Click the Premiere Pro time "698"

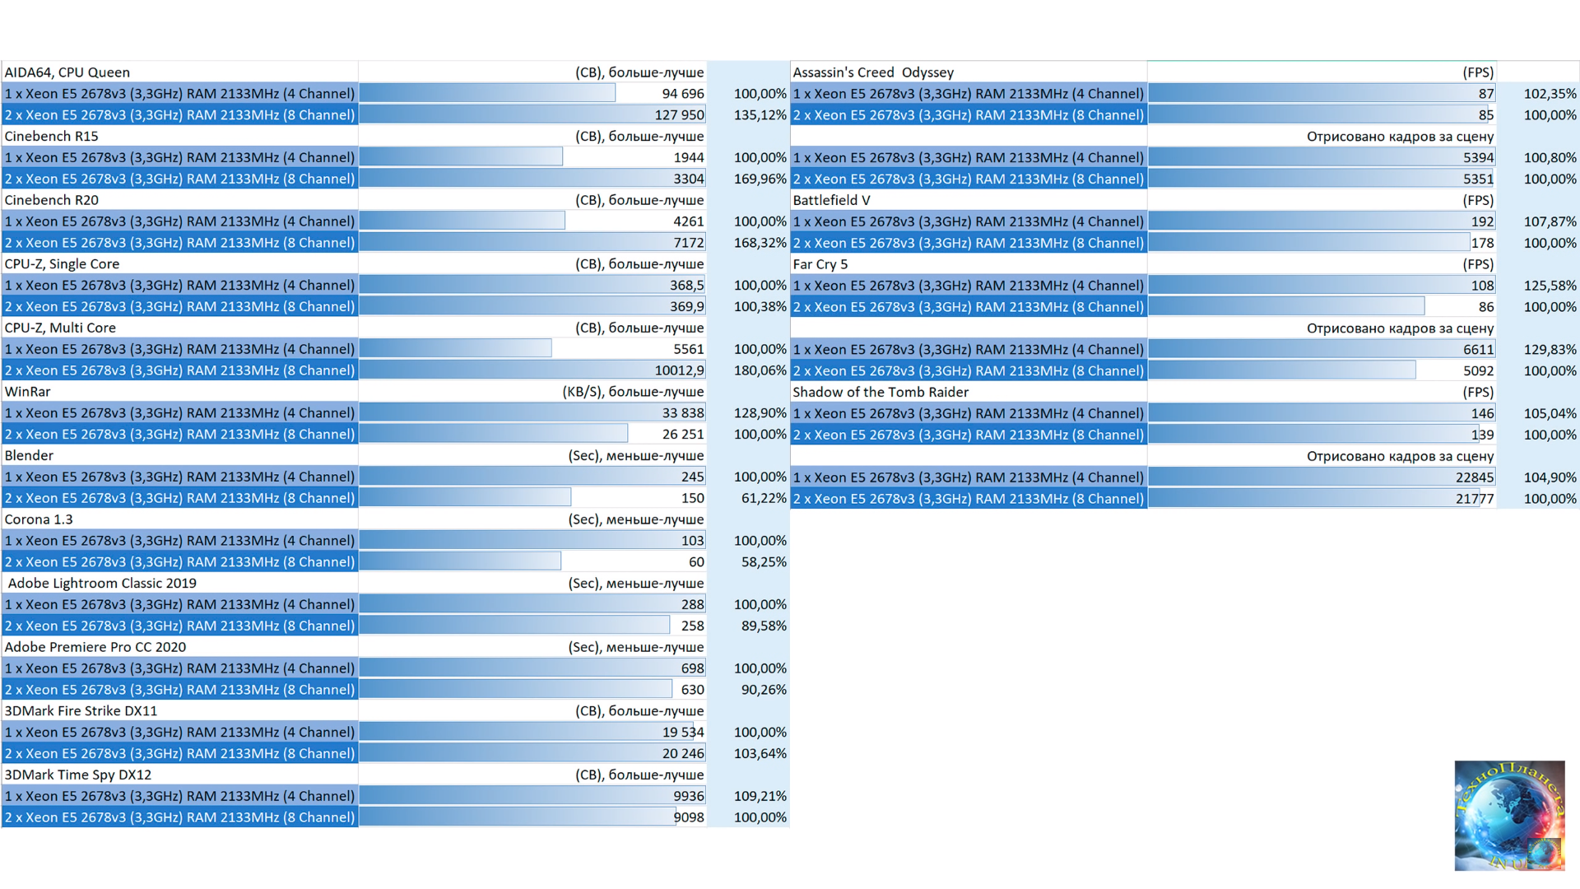[x=693, y=668]
